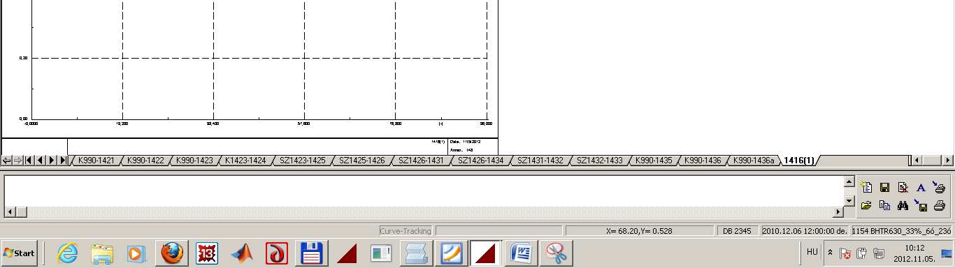This screenshot has height=268, width=955.
Task: Switch to Microsoft Word in taskbar
Action: [520, 253]
